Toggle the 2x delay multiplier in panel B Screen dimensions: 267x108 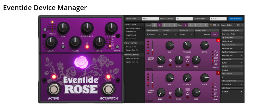(187, 89)
